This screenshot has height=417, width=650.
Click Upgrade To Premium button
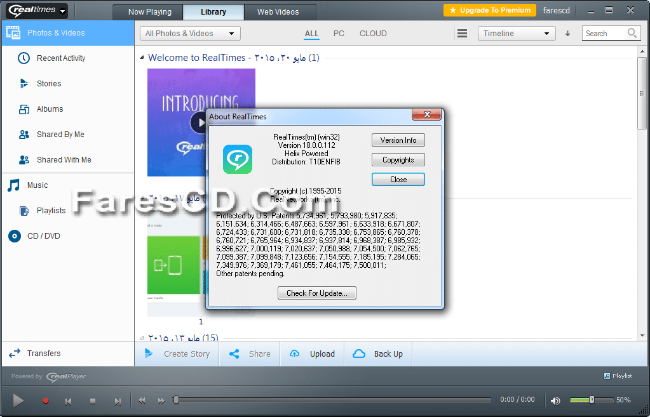[x=490, y=10]
